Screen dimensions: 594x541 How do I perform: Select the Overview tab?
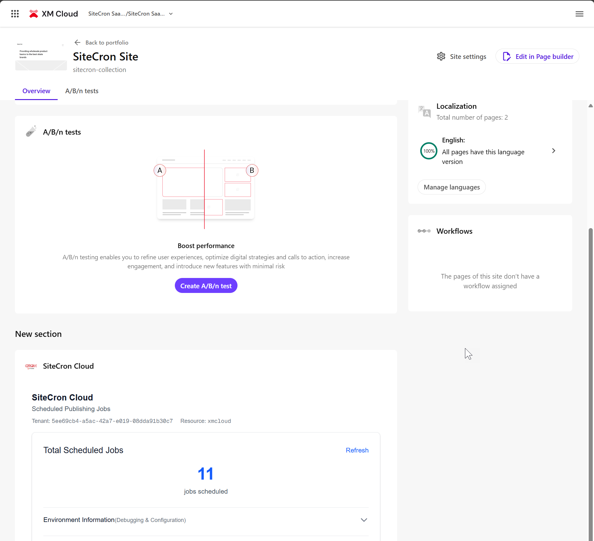[x=36, y=91]
